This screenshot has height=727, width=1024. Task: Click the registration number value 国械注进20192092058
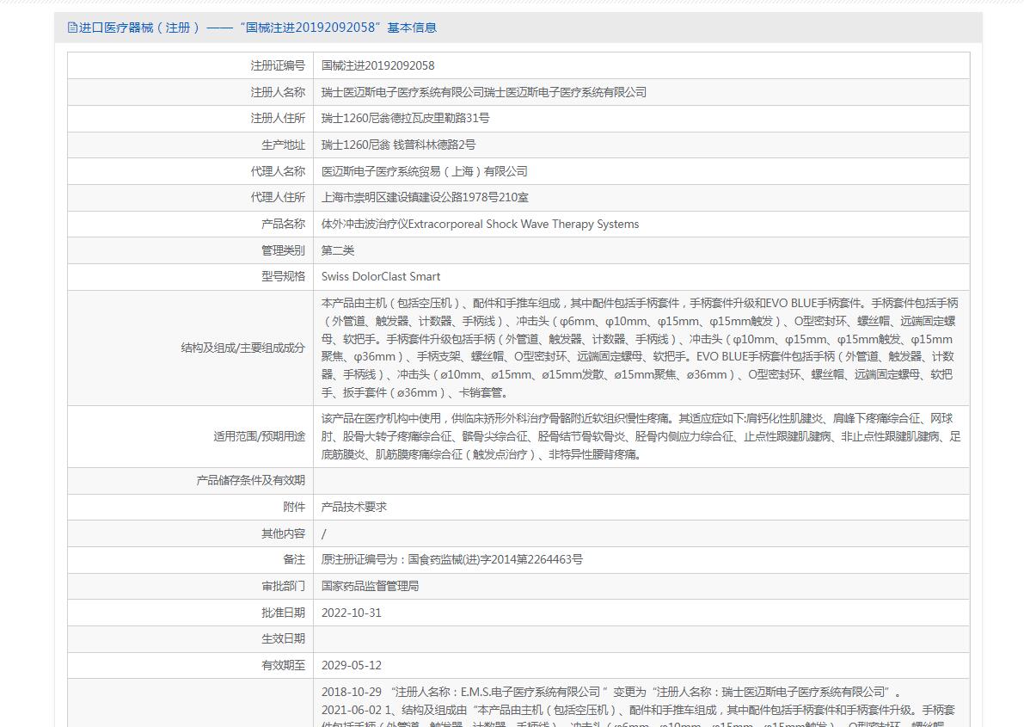(x=377, y=65)
